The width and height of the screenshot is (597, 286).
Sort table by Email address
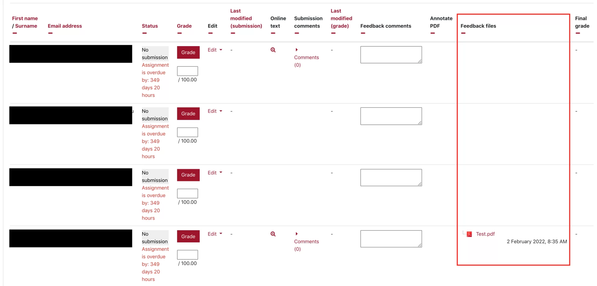65,26
